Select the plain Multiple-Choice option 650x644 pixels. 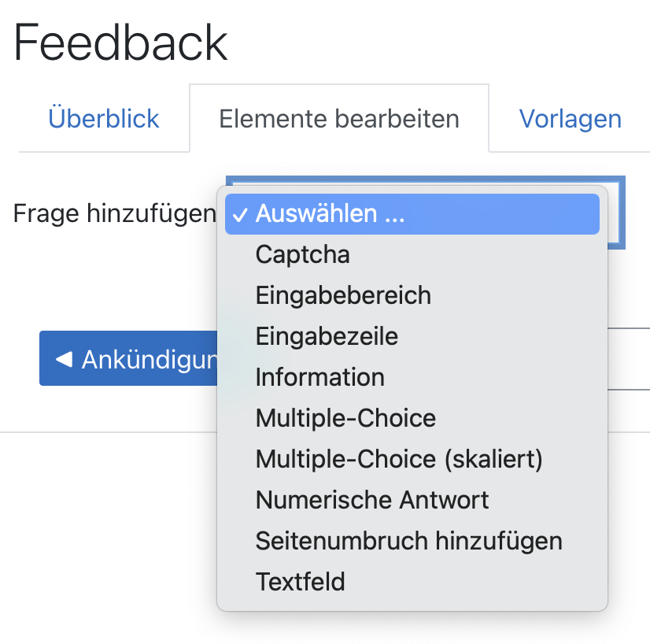pos(345,418)
